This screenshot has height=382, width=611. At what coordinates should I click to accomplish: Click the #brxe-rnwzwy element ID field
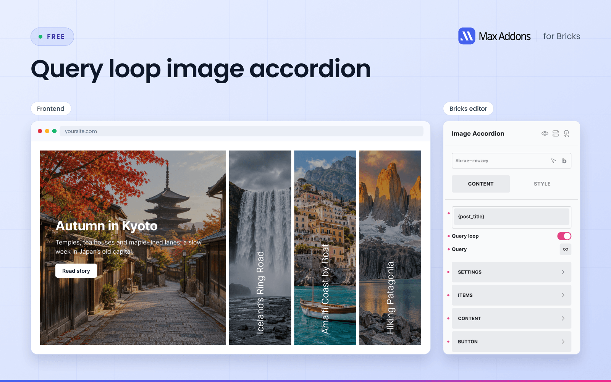click(511, 161)
